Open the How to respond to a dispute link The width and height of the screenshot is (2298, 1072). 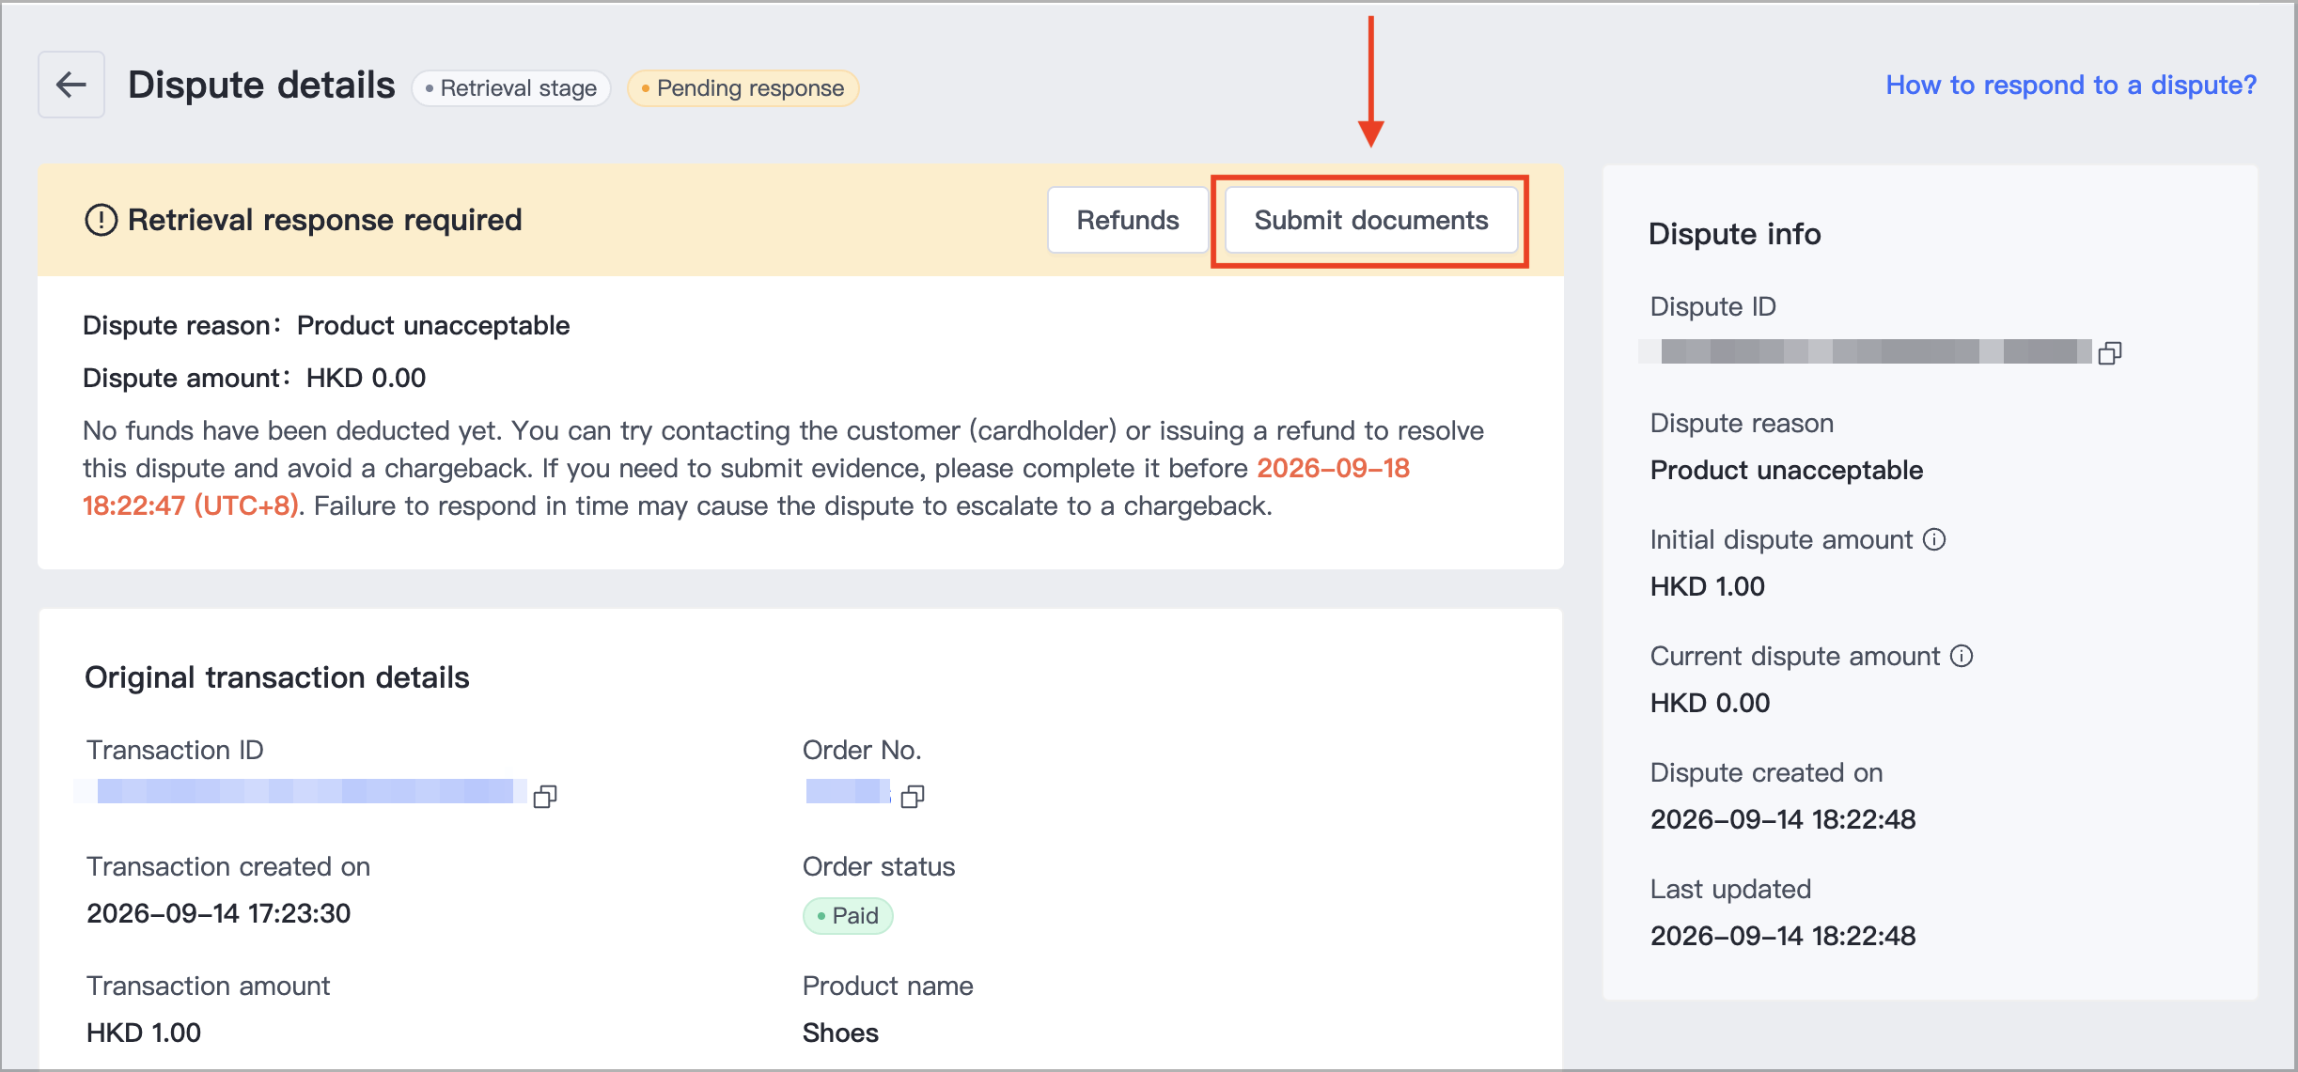(x=2071, y=85)
